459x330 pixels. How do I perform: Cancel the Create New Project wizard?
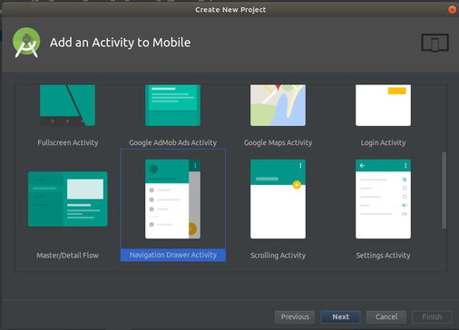pyautogui.click(x=386, y=316)
